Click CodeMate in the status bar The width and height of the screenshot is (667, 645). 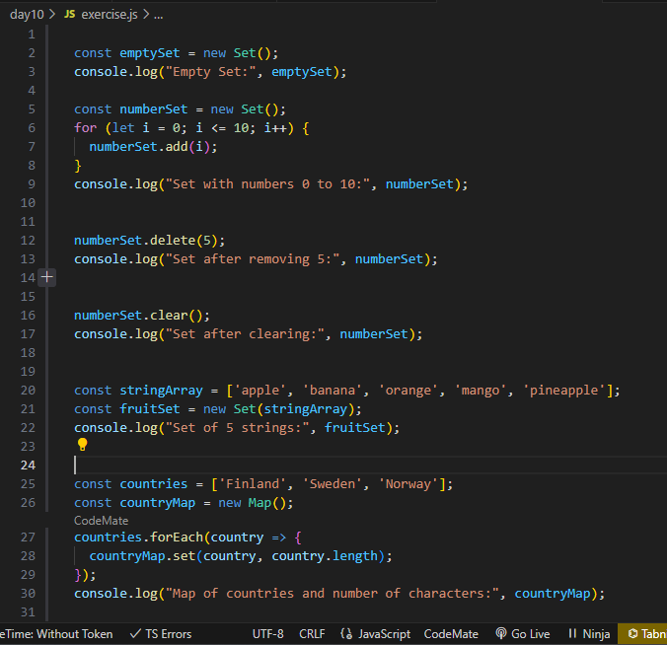[451, 634]
